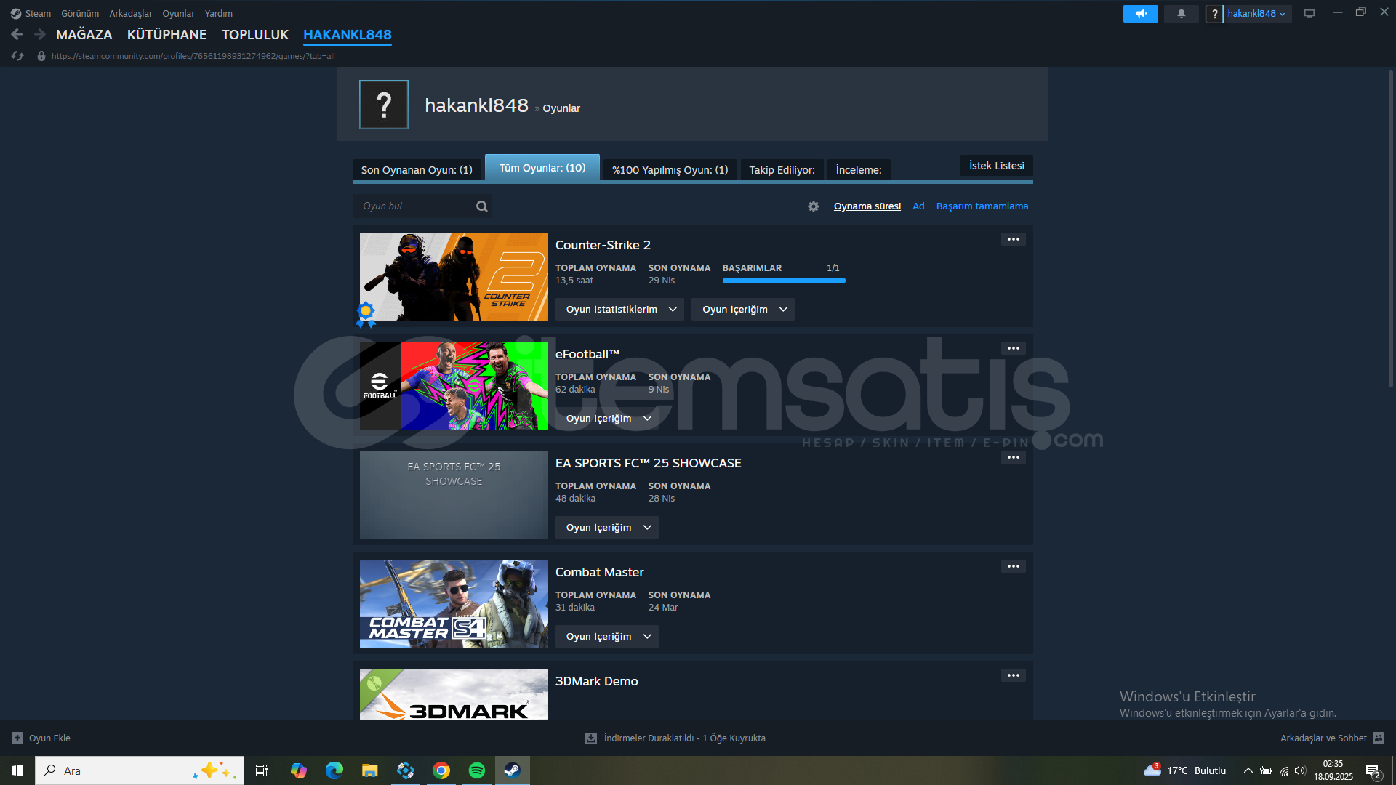This screenshot has height=785, width=1396.
Task: Expand Oyun İstatistiklerim dropdown for Counter-Strike 2
Action: [x=619, y=310]
